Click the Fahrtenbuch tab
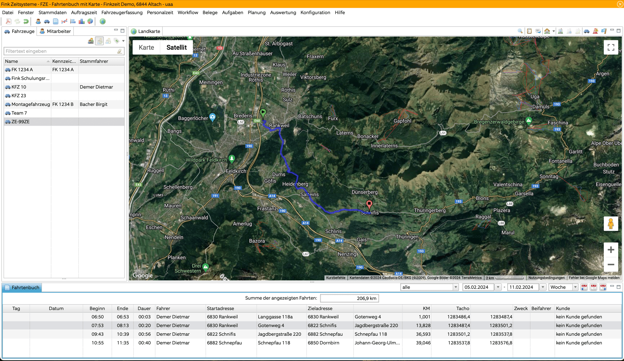The height and width of the screenshot is (361, 624). (24, 288)
